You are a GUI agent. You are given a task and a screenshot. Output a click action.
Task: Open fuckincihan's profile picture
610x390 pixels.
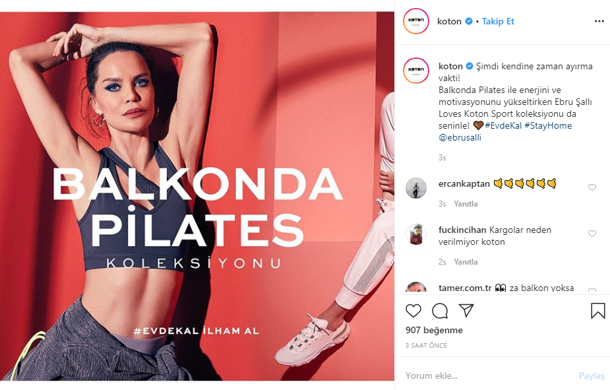click(x=416, y=234)
